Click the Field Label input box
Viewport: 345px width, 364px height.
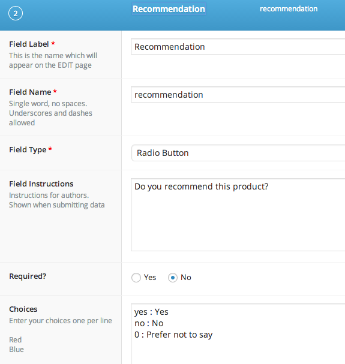(238, 47)
